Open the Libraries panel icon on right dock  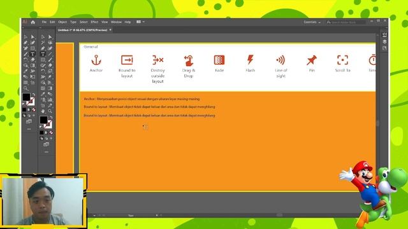[384, 48]
